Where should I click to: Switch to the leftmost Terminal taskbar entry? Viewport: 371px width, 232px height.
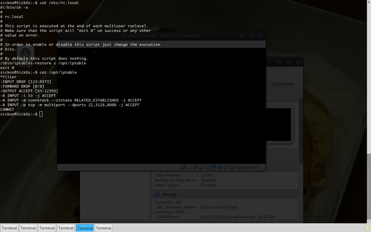coord(9,228)
